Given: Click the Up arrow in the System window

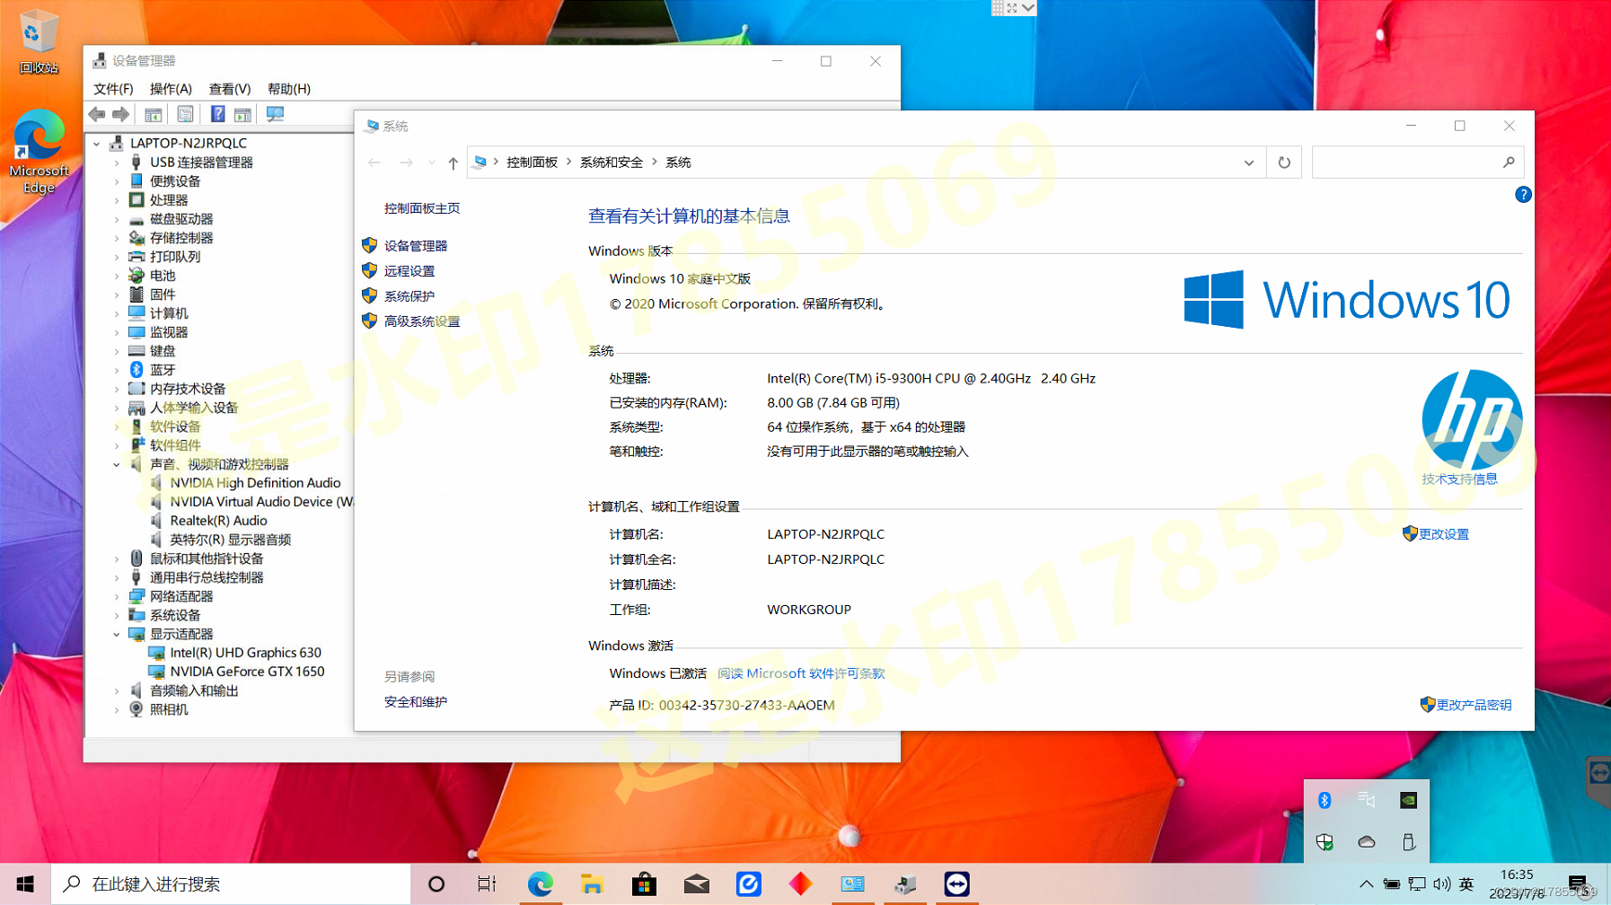Looking at the screenshot, I should pyautogui.click(x=453, y=163).
